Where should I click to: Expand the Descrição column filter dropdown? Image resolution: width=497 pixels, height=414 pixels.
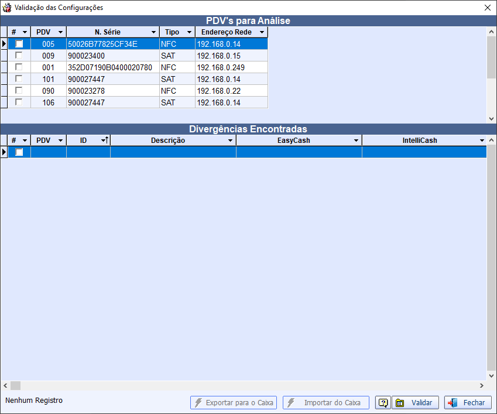tap(230, 141)
